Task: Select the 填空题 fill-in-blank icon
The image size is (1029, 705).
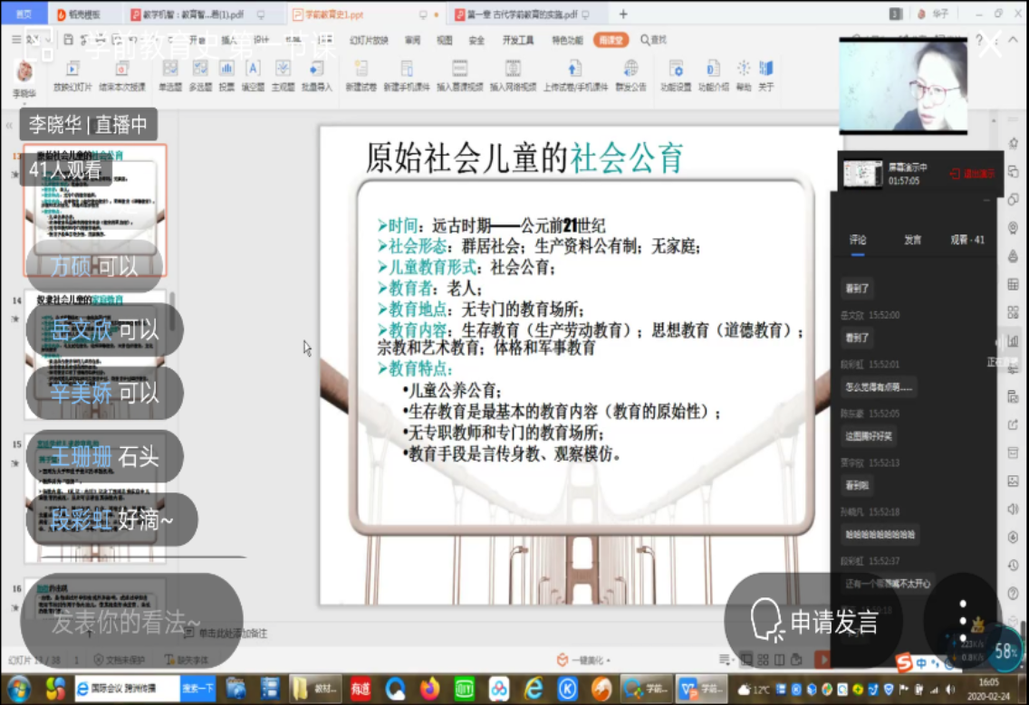Action: point(253,71)
